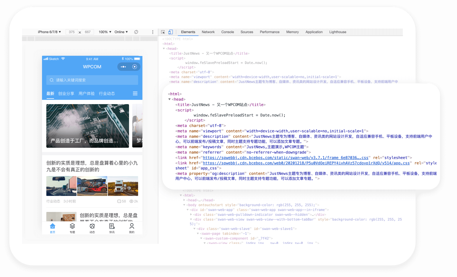This screenshot has width=457, height=277.
Task: Select the meta name keywords line
Action: [242, 147]
